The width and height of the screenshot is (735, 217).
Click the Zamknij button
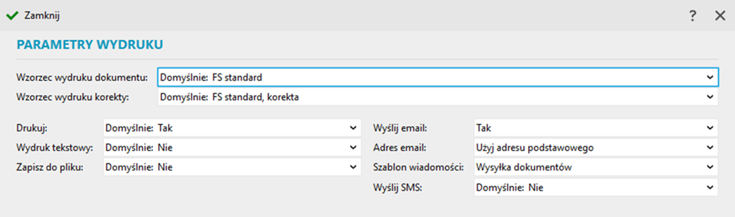tap(33, 16)
